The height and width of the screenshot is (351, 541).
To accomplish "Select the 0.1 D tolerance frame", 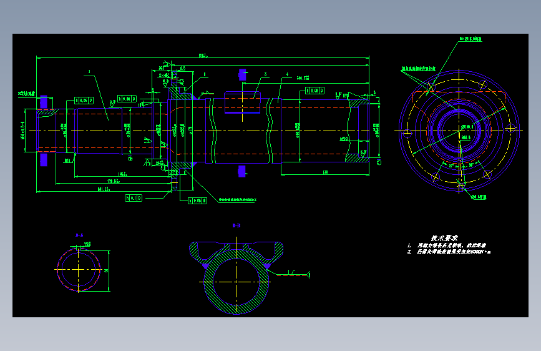I will click(x=134, y=198).
